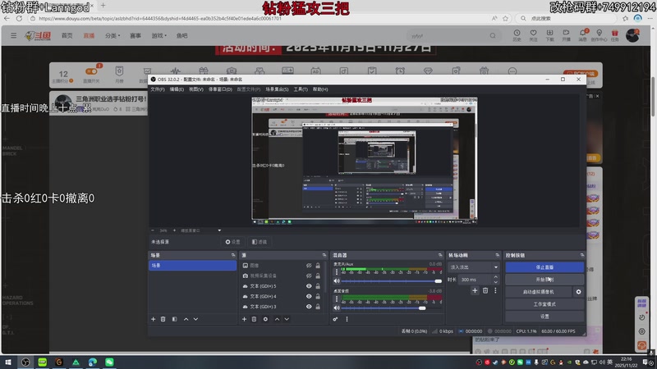Click 启动虚拟摄像机 button

point(539,292)
